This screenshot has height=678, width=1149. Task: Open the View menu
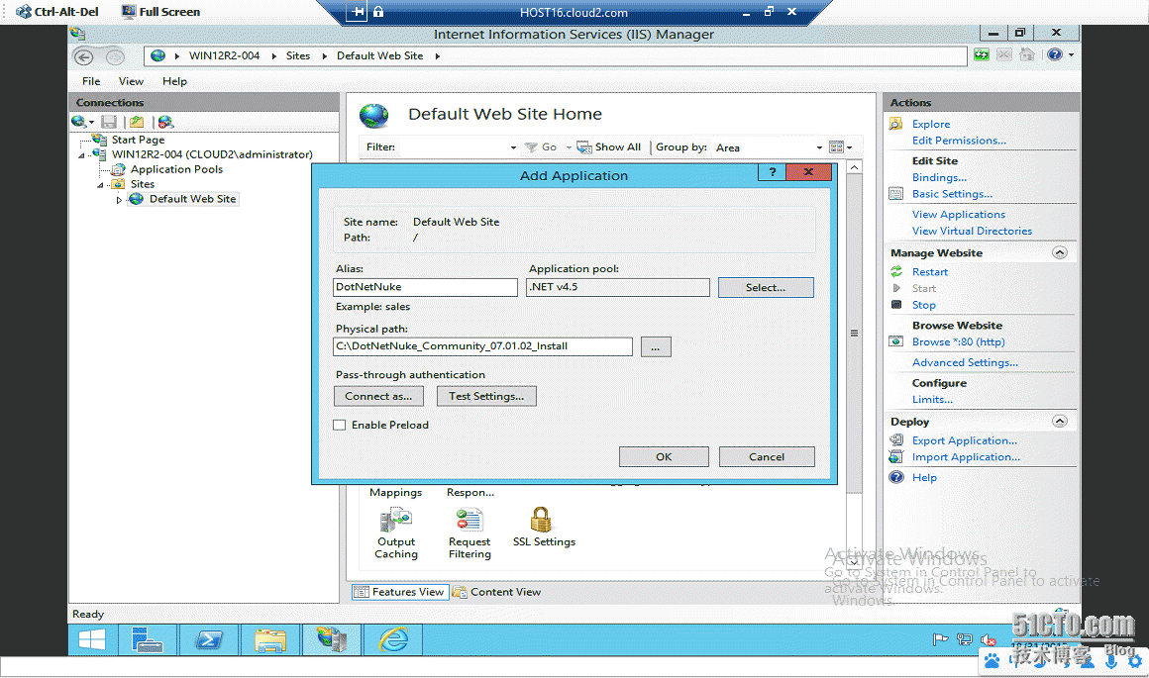coord(131,81)
